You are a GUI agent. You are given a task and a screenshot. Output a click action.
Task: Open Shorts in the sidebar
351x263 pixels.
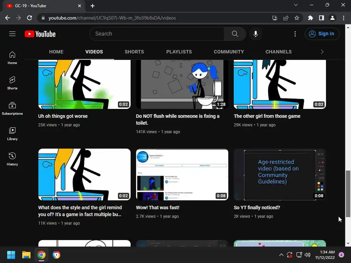[x=12, y=83]
